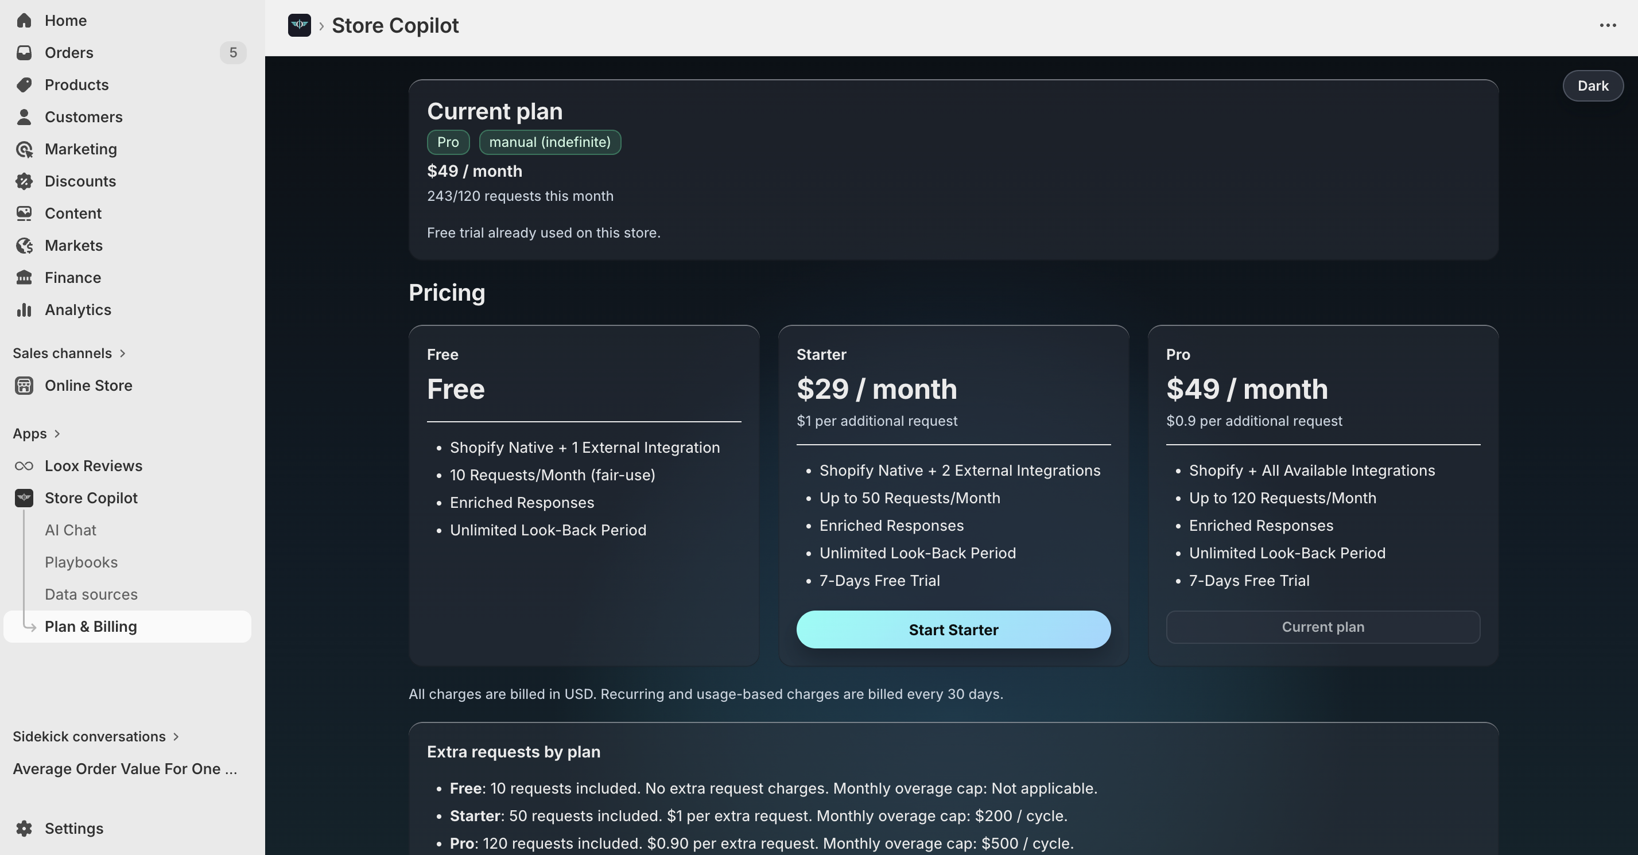Click the Products tag icon
This screenshot has width=1638, height=855.
tap(24, 84)
